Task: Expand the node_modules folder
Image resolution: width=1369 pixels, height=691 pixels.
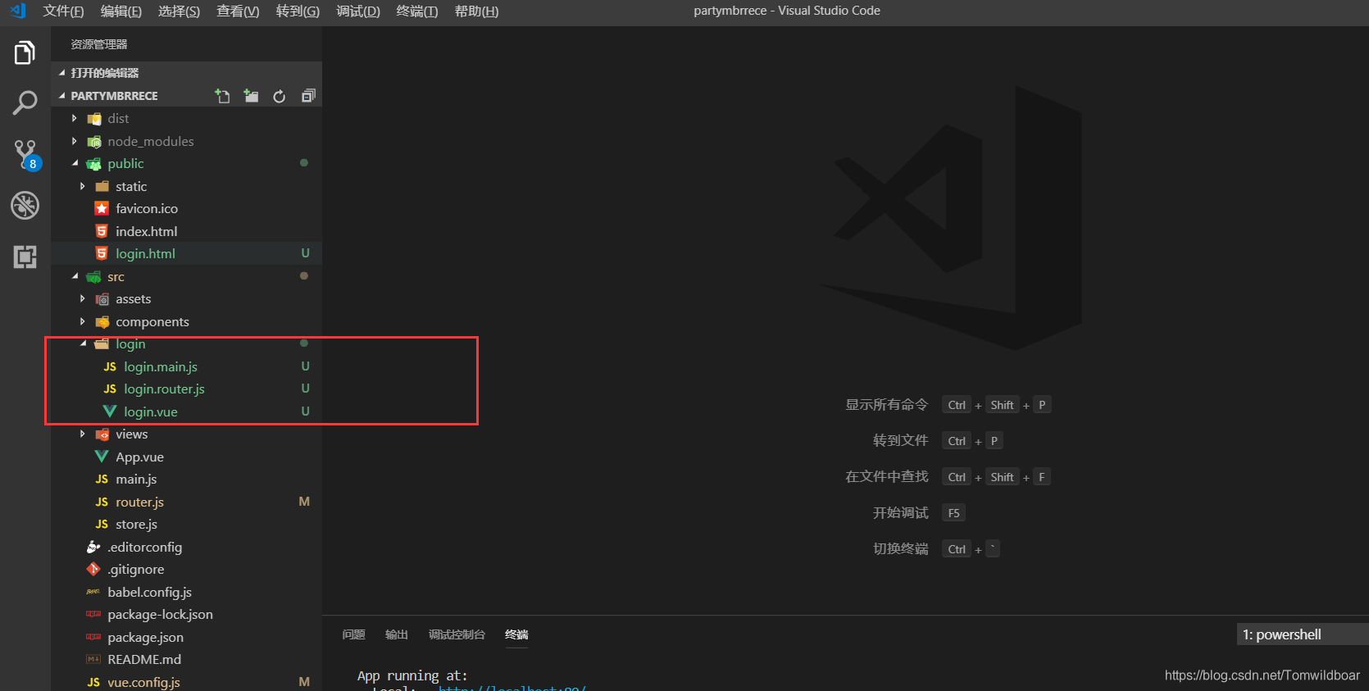Action: coord(75,141)
